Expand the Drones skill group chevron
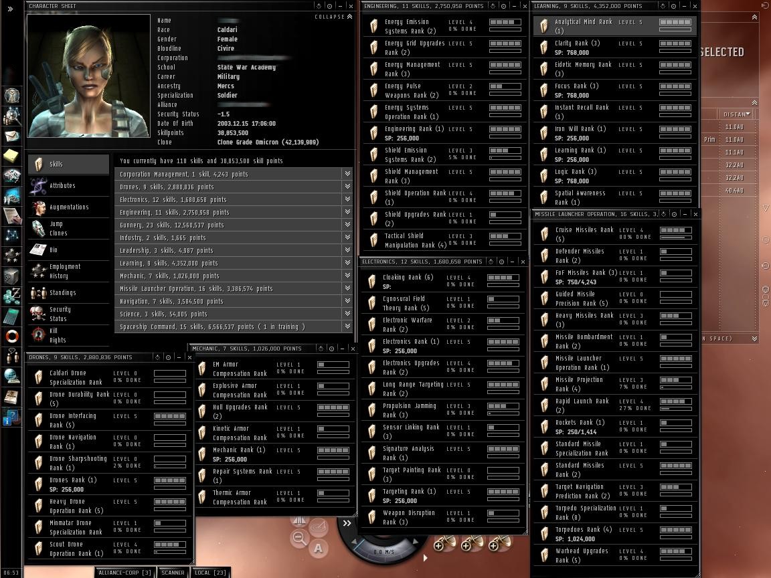Viewport: 771px width, 578px height. tap(347, 187)
